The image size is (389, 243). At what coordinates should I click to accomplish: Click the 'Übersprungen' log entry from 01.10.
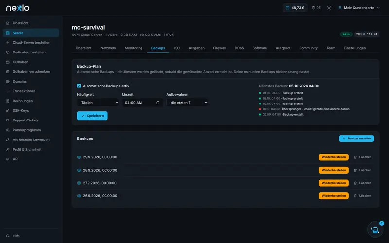click(x=304, y=109)
